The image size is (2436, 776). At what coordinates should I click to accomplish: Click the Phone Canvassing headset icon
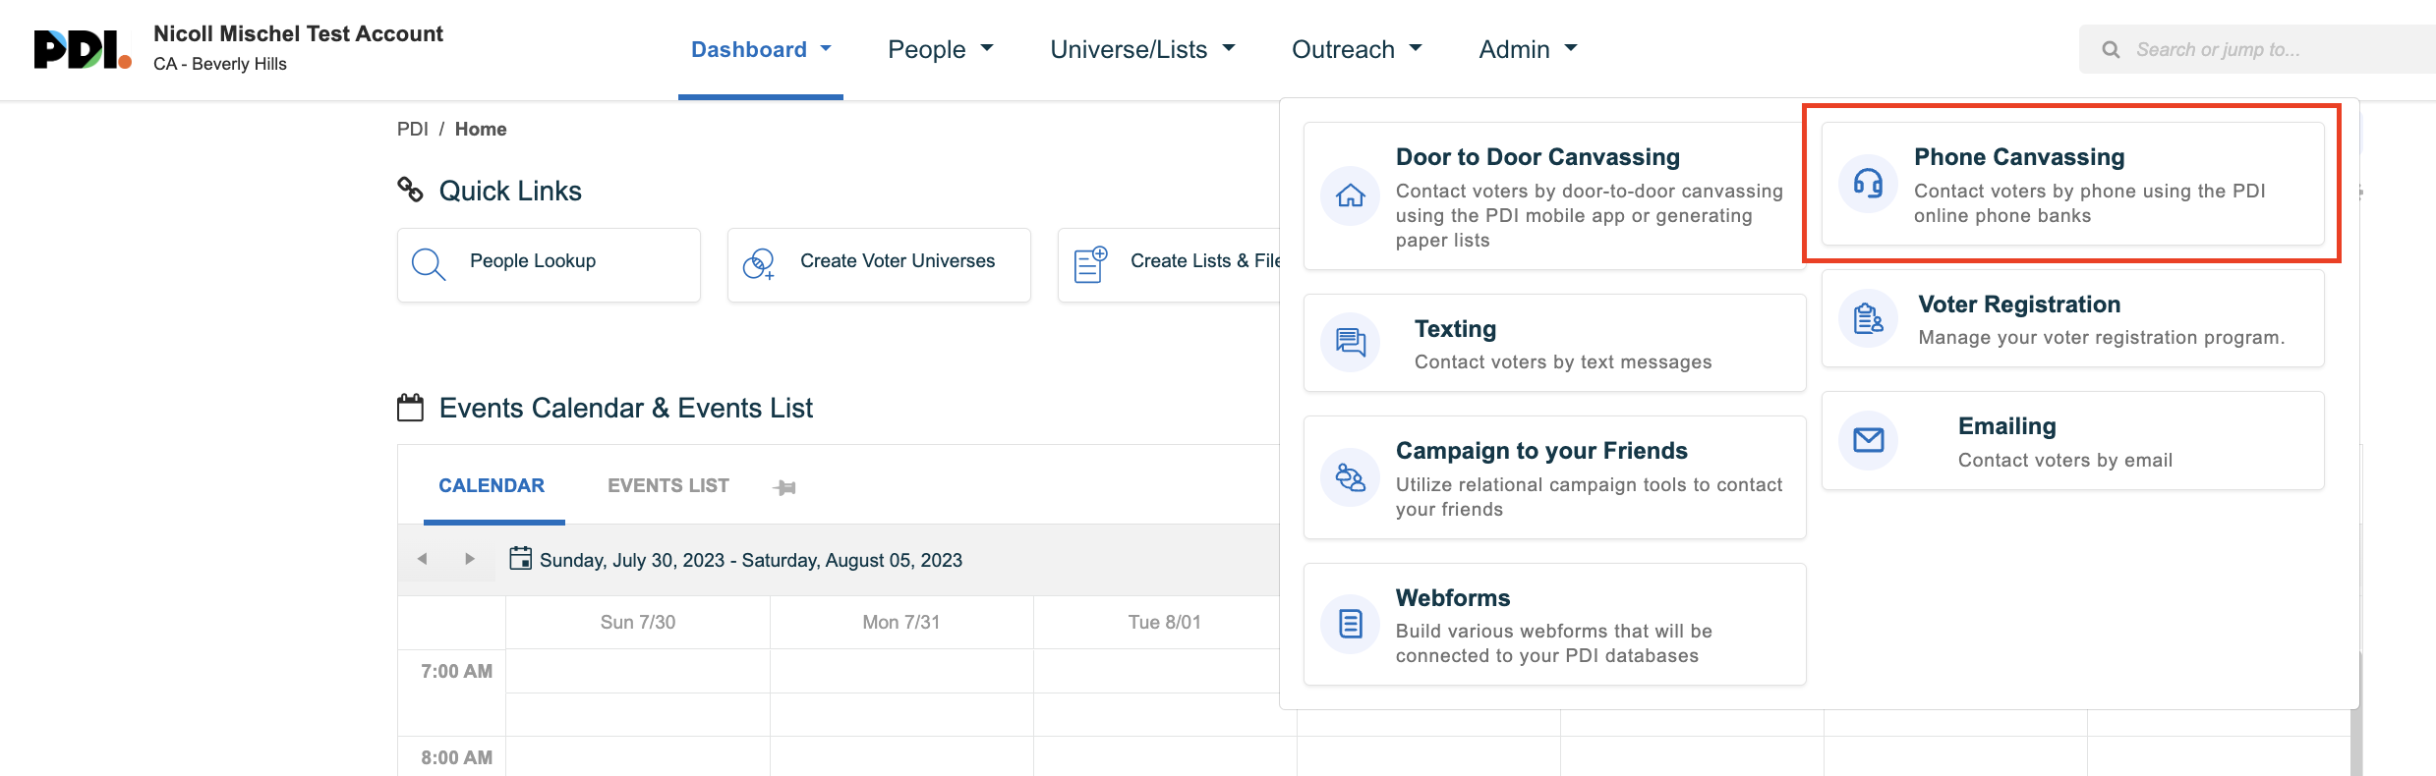pos(1868,184)
